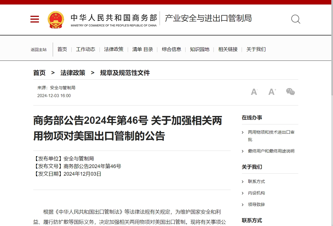Select 首页 in the navigation menu
333x226 pixels.
[62, 49]
